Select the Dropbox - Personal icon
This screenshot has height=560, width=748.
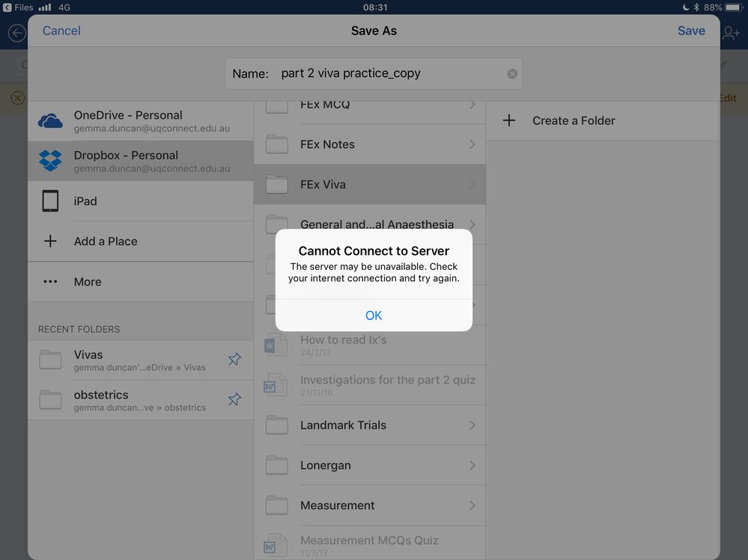(50, 161)
